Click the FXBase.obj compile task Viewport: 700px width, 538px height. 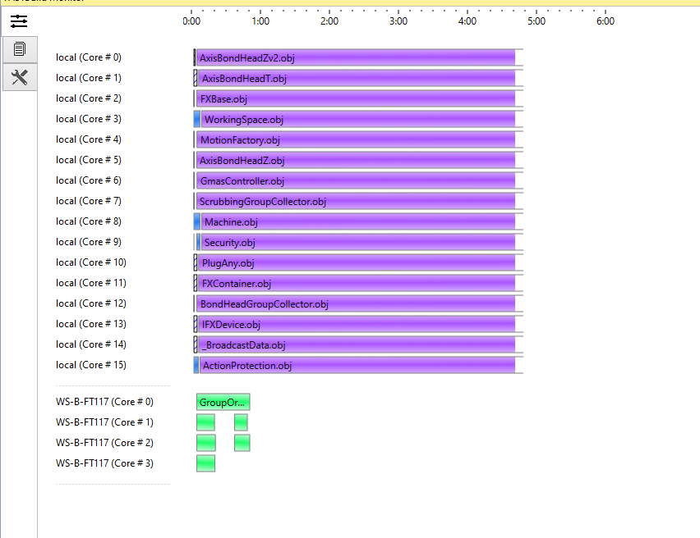click(353, 98)
